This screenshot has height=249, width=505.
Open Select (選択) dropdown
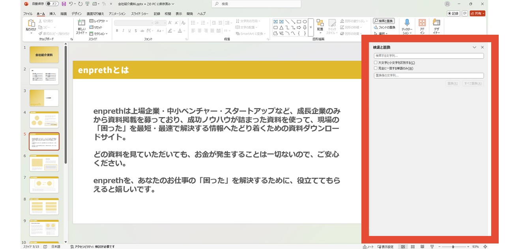pos(381,34)
